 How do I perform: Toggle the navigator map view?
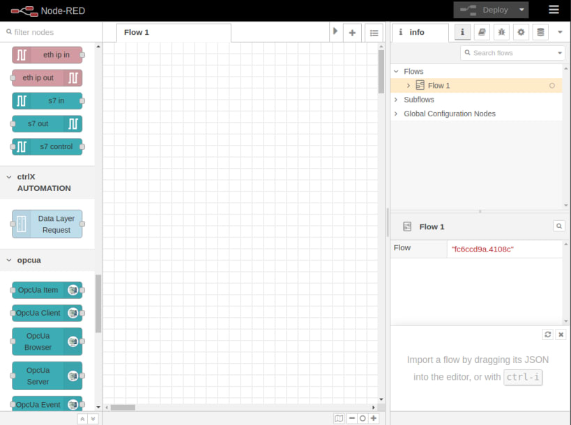pos(339,419)
